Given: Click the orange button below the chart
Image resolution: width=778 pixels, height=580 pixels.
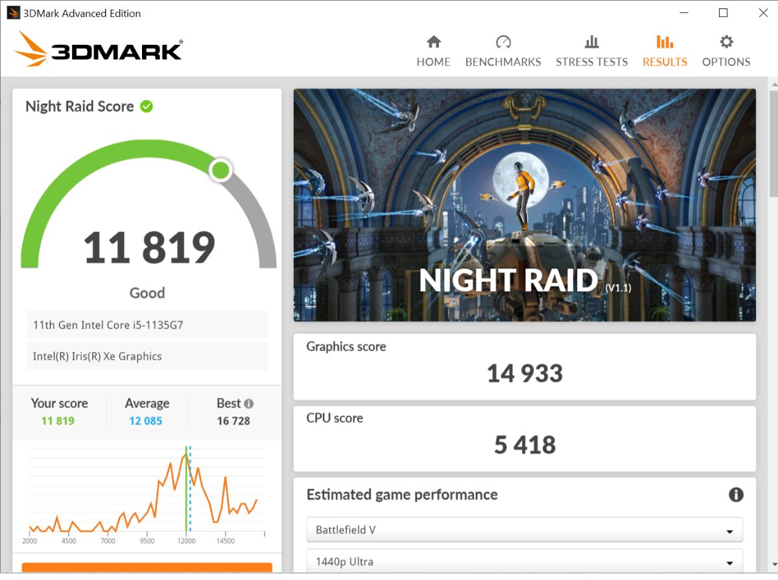Looking at the screenshot, I should click(x=147, y=568).
